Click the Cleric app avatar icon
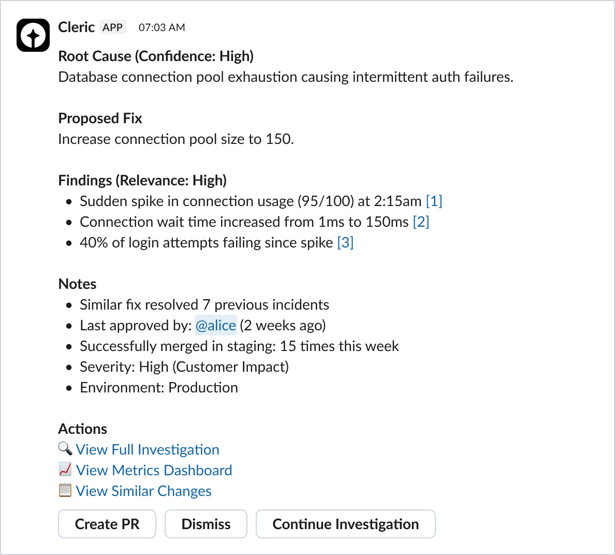 [x=33, y=35]
